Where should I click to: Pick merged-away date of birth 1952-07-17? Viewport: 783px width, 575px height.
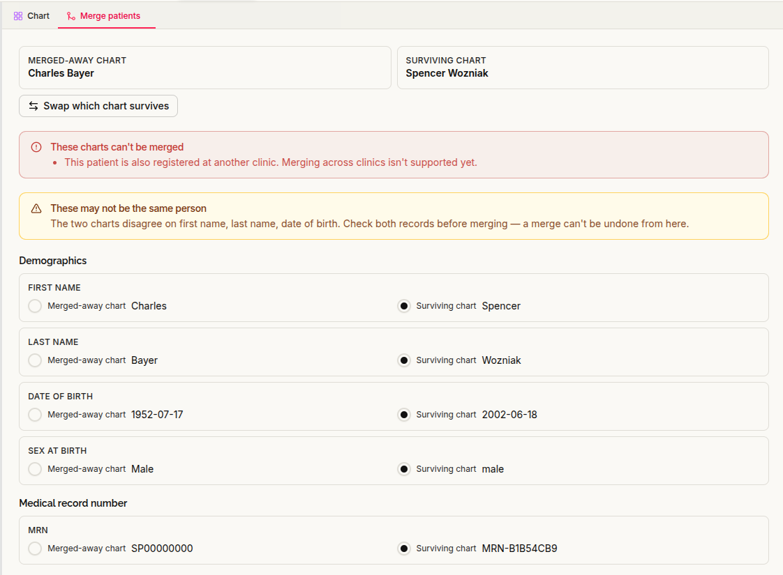(x=35, y=415)
